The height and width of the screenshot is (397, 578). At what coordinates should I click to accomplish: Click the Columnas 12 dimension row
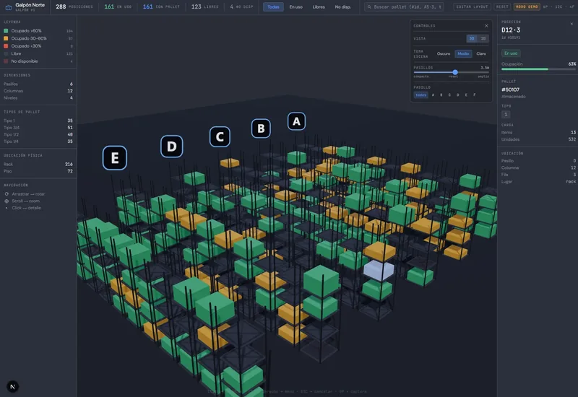38,91
